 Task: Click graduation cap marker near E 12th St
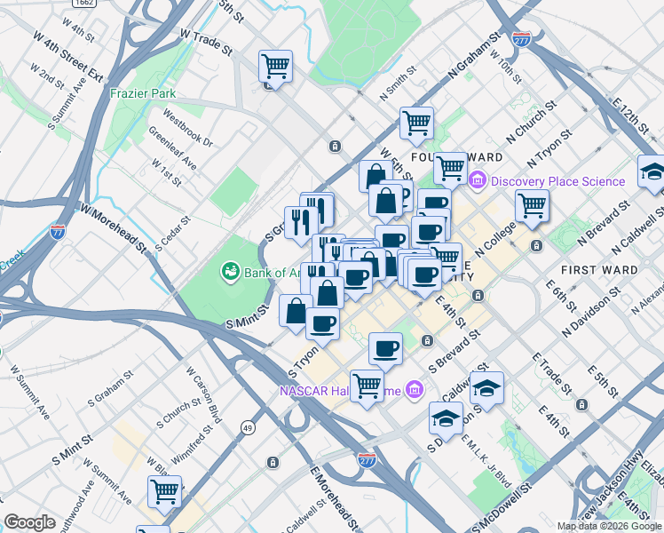[x=652, y=171]
